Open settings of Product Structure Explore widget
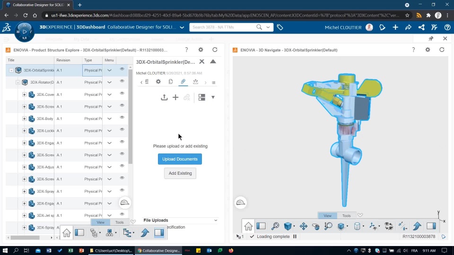 point(201,50)
